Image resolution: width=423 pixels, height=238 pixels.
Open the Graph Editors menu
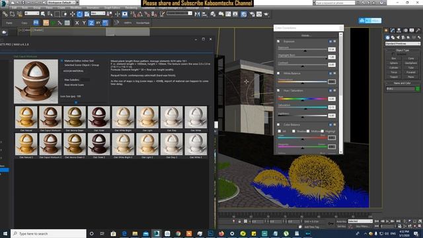point(112,8)
